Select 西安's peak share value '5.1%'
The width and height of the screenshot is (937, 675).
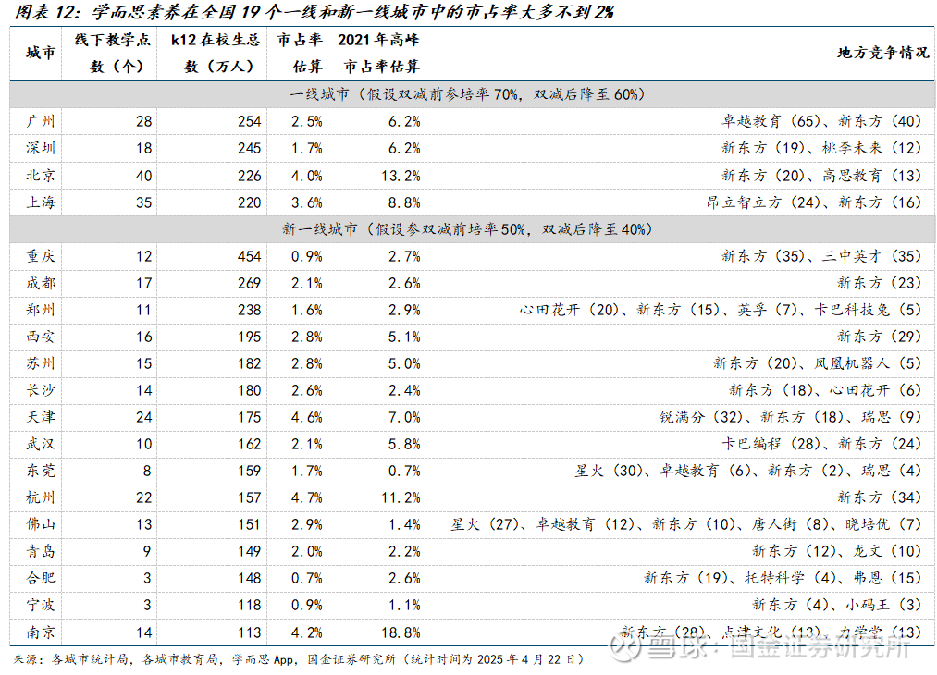pos(404,337)
